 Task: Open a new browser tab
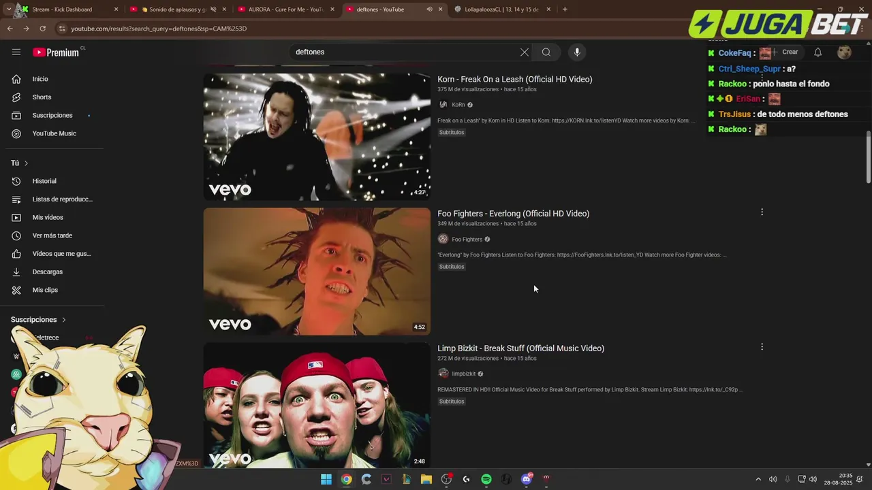click(565, 10)
